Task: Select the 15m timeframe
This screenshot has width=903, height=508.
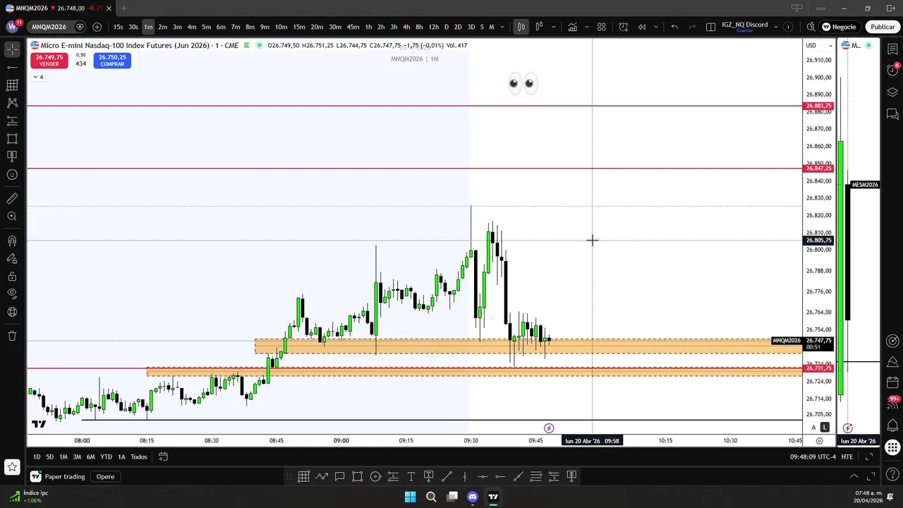Action: click(x=299, y=27)
